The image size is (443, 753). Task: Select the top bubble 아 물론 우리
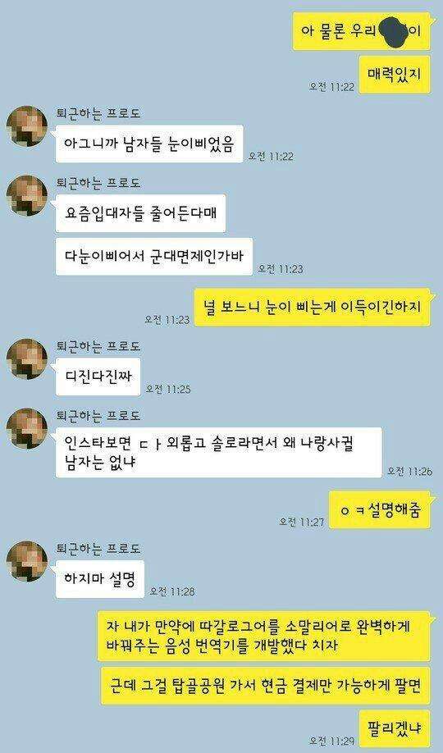(361, 31)
